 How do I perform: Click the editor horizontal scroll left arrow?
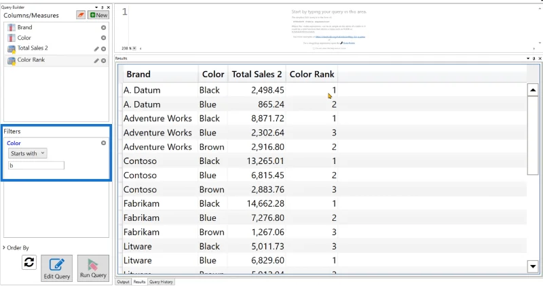(x=141, y=48)
